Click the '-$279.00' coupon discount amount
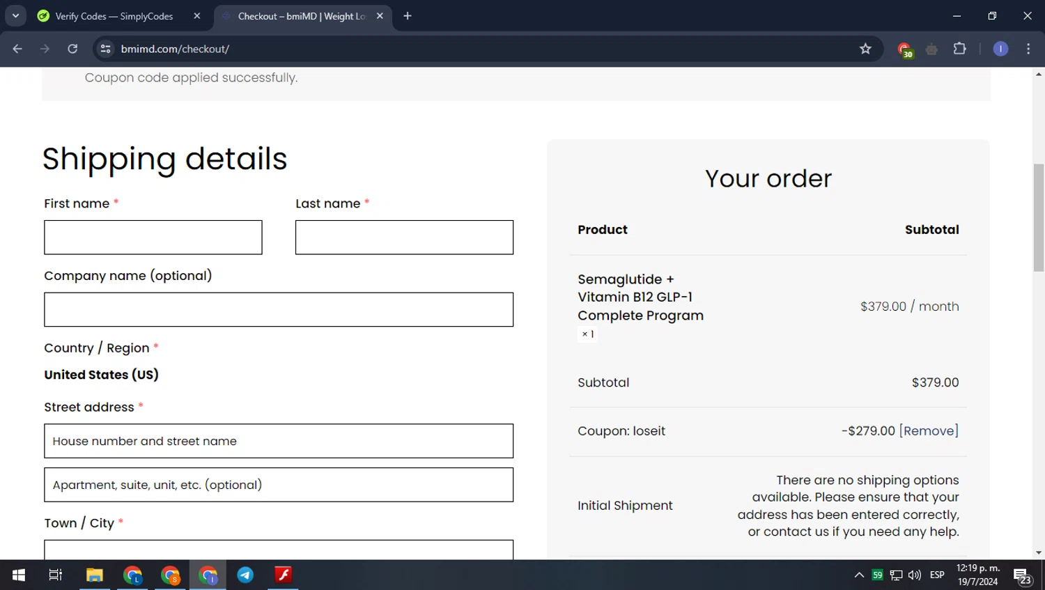 click(868, 430)
